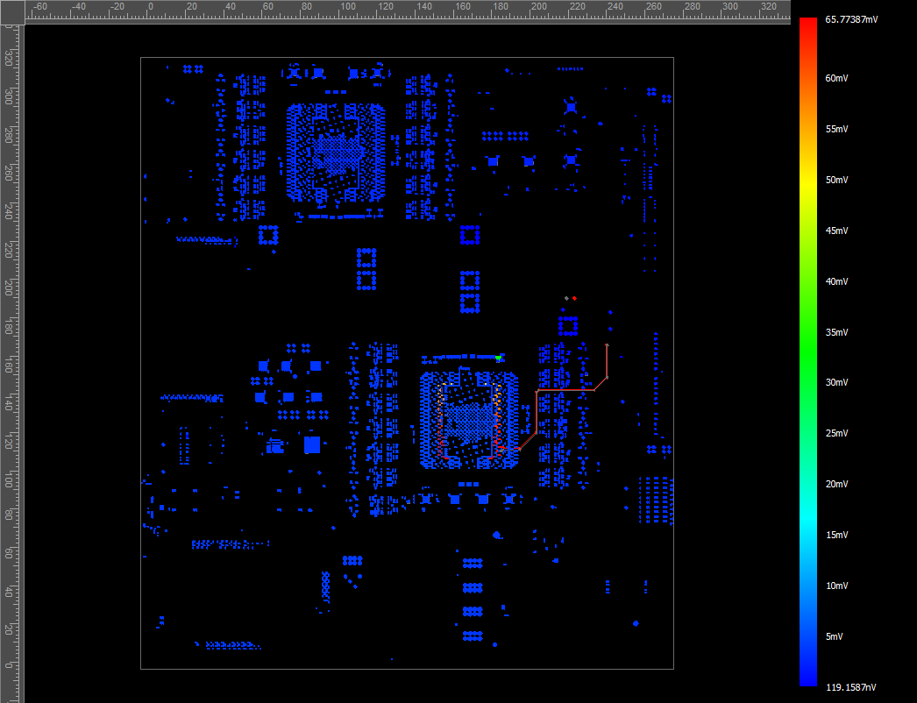Click -40 on the horizontal ruler

[x=78, y=6]
